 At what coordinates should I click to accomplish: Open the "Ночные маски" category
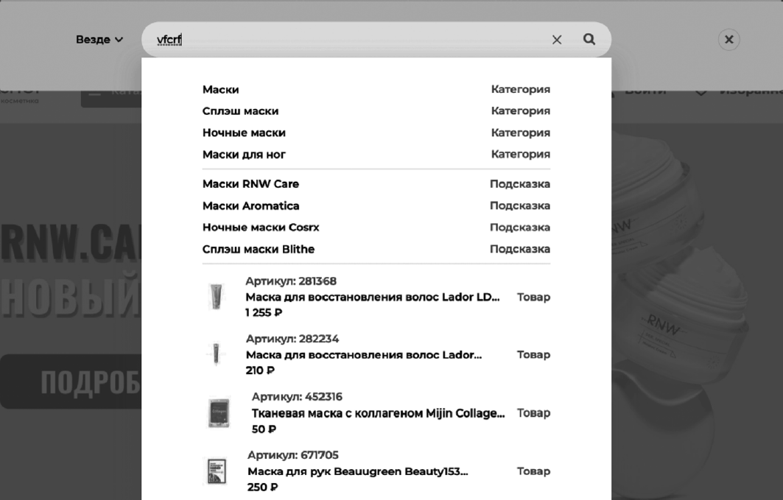(x=244, y=133)
